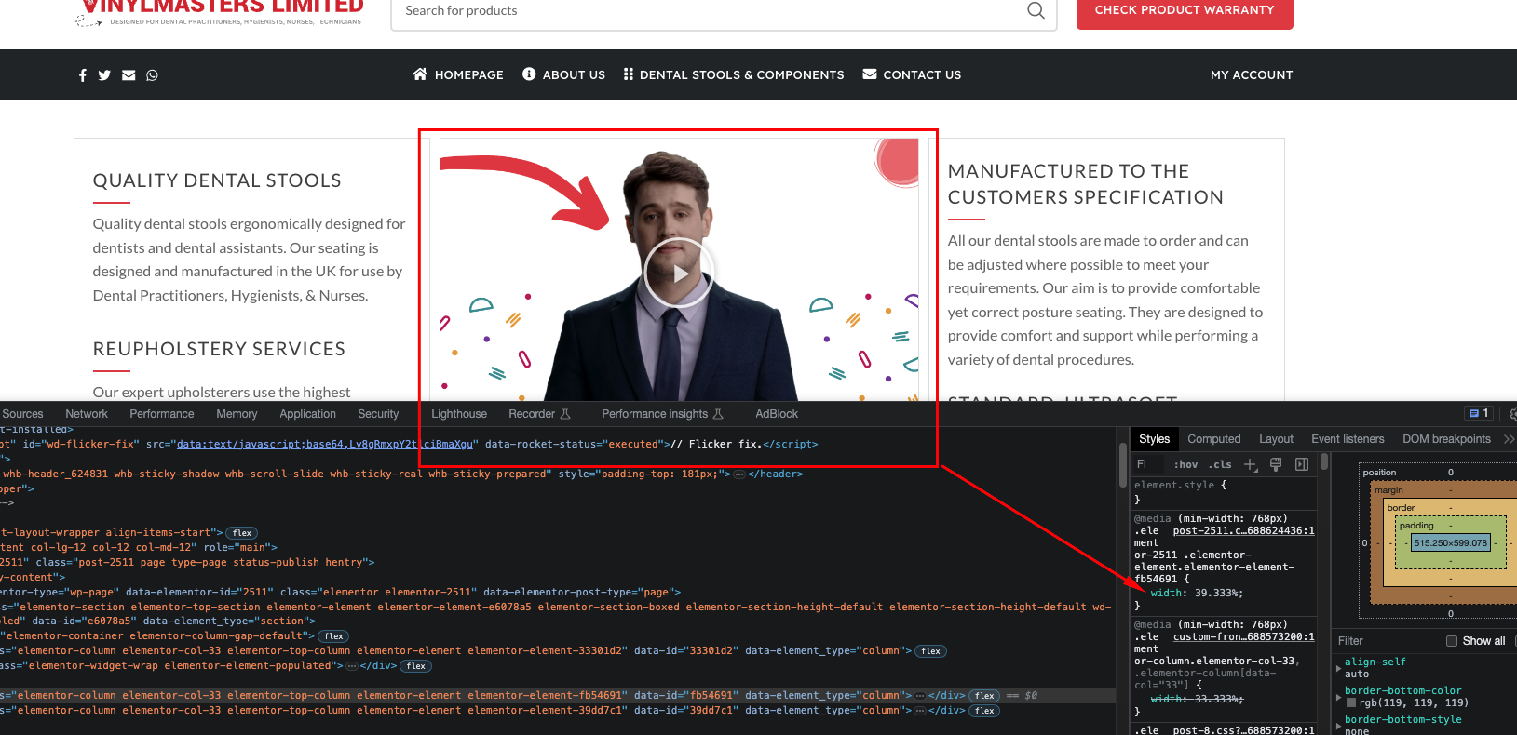Open the Event listeners tab
Screen dimensions: 1517x735
coord(1348,439)
